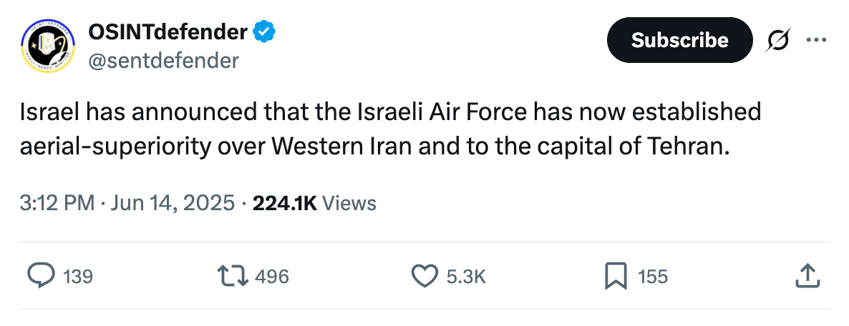Click the 155 bookmarks count
The height and width of the screenshot is (326, 849).
pos(652,277)
